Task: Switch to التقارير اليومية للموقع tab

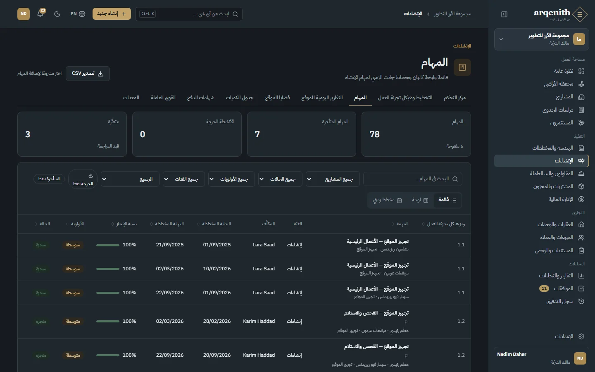Action: (x=322, y=98)
